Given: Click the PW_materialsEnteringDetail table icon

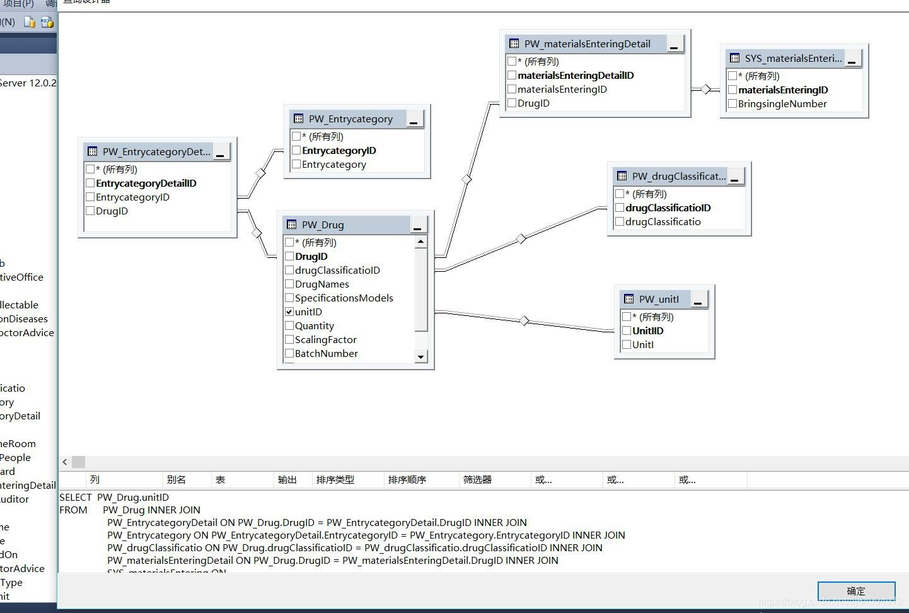Looking at the screenshot, I should [x=514, y=44].
